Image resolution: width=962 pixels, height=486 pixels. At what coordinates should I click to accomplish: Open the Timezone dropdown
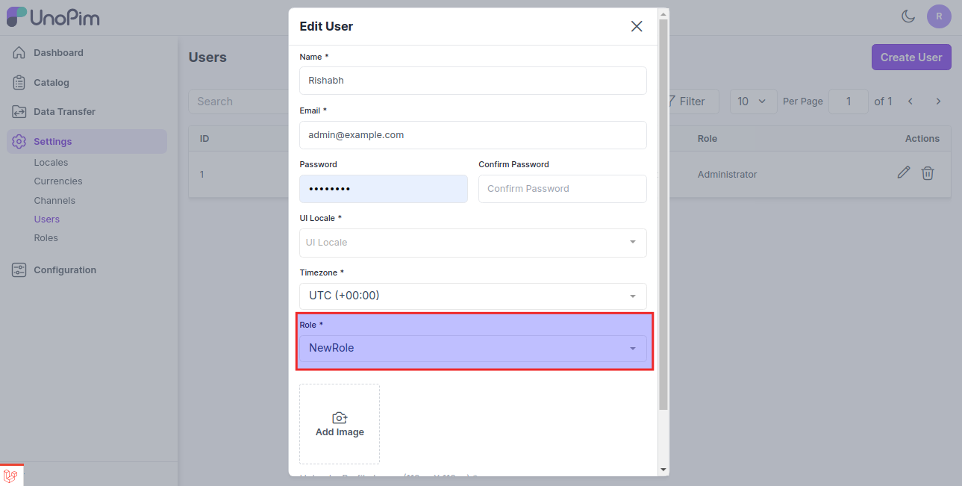[472, 296]
